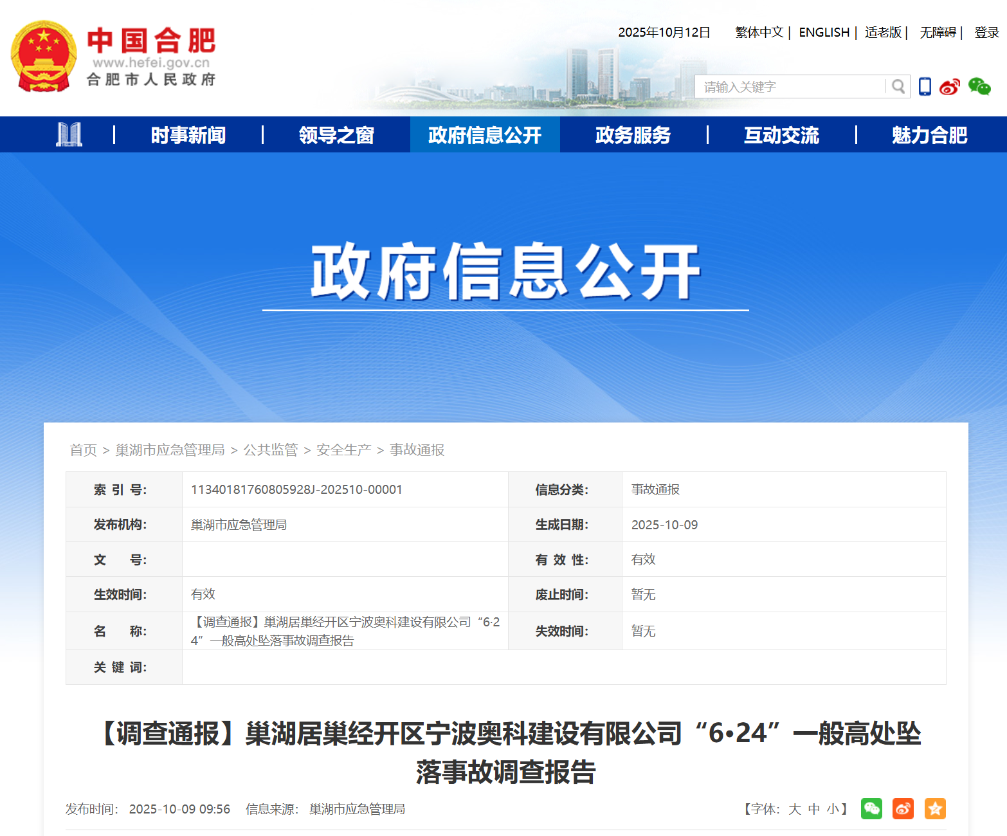1007x836 pixels.
Task: Click the 信息来源 value 巢湖市应急管理局
Action: 357,809
